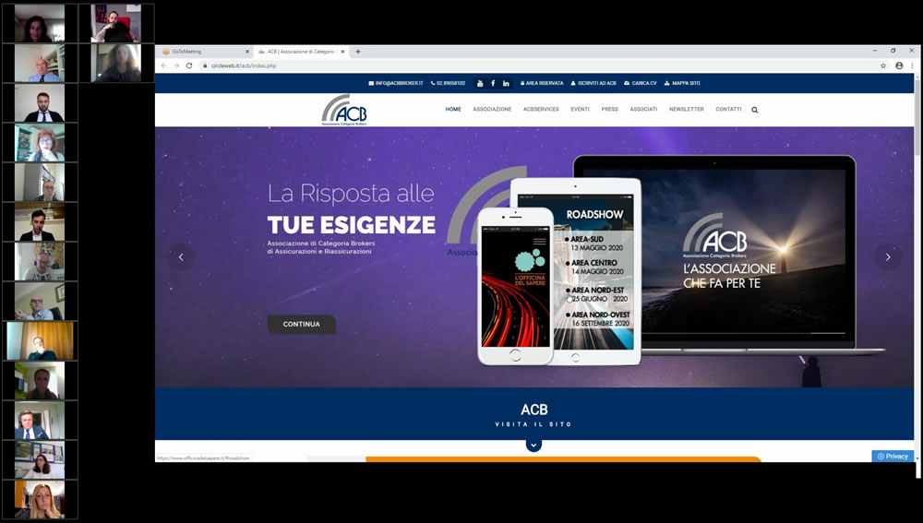Click the white iPhone mockup image
Image resolution: width=923 pixels, height=523 pixels.
click(x=515, y=287)
